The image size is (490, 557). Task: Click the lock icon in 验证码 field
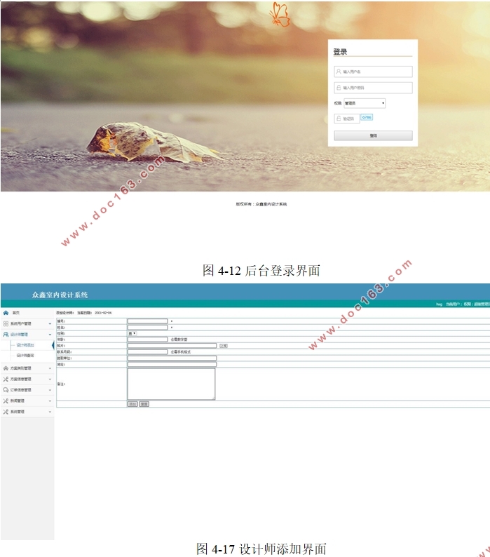(339, 119)
